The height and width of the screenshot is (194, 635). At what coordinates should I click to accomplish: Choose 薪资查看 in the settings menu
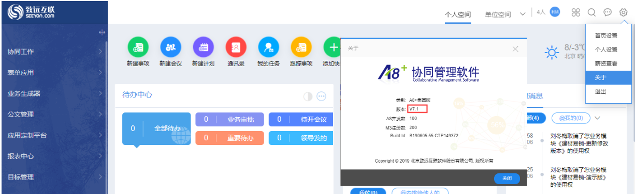point(609,63)
